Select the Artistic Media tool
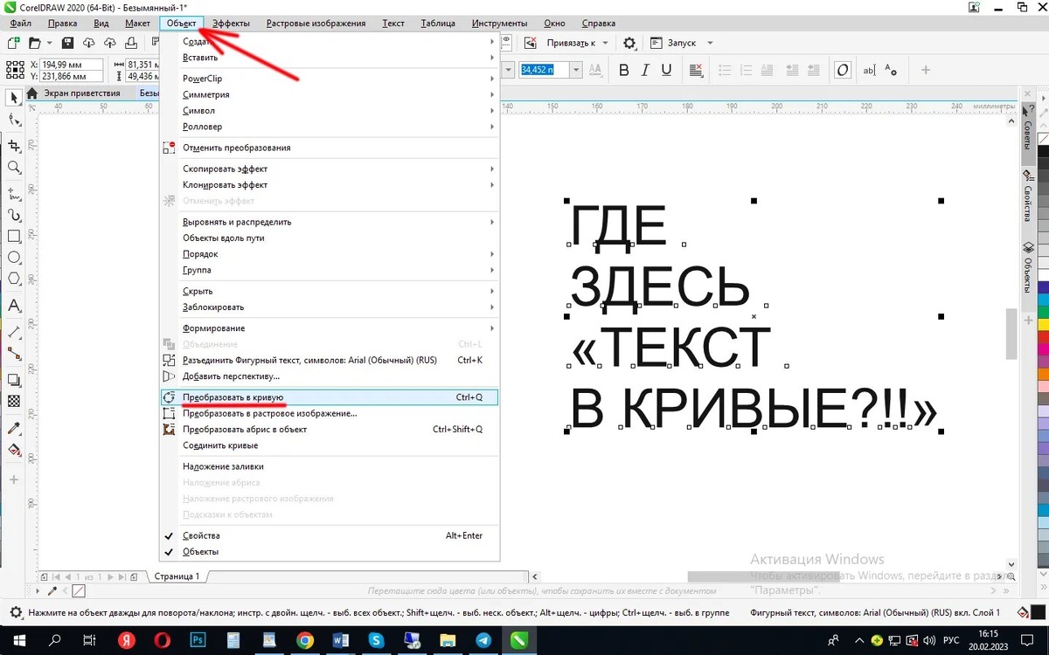The height and width of the screenshot is (655, 1049). click(x=14, y=215)
